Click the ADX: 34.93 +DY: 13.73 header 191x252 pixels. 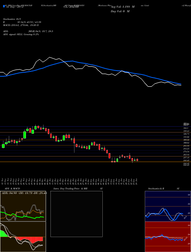[24, 193]
